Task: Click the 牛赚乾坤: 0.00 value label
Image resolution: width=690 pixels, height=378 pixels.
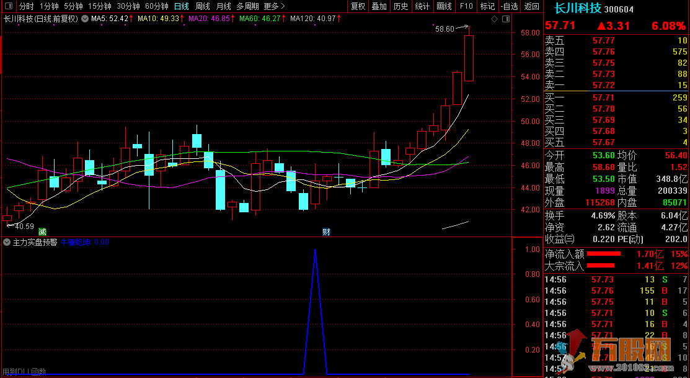Action: click(84, 242)
